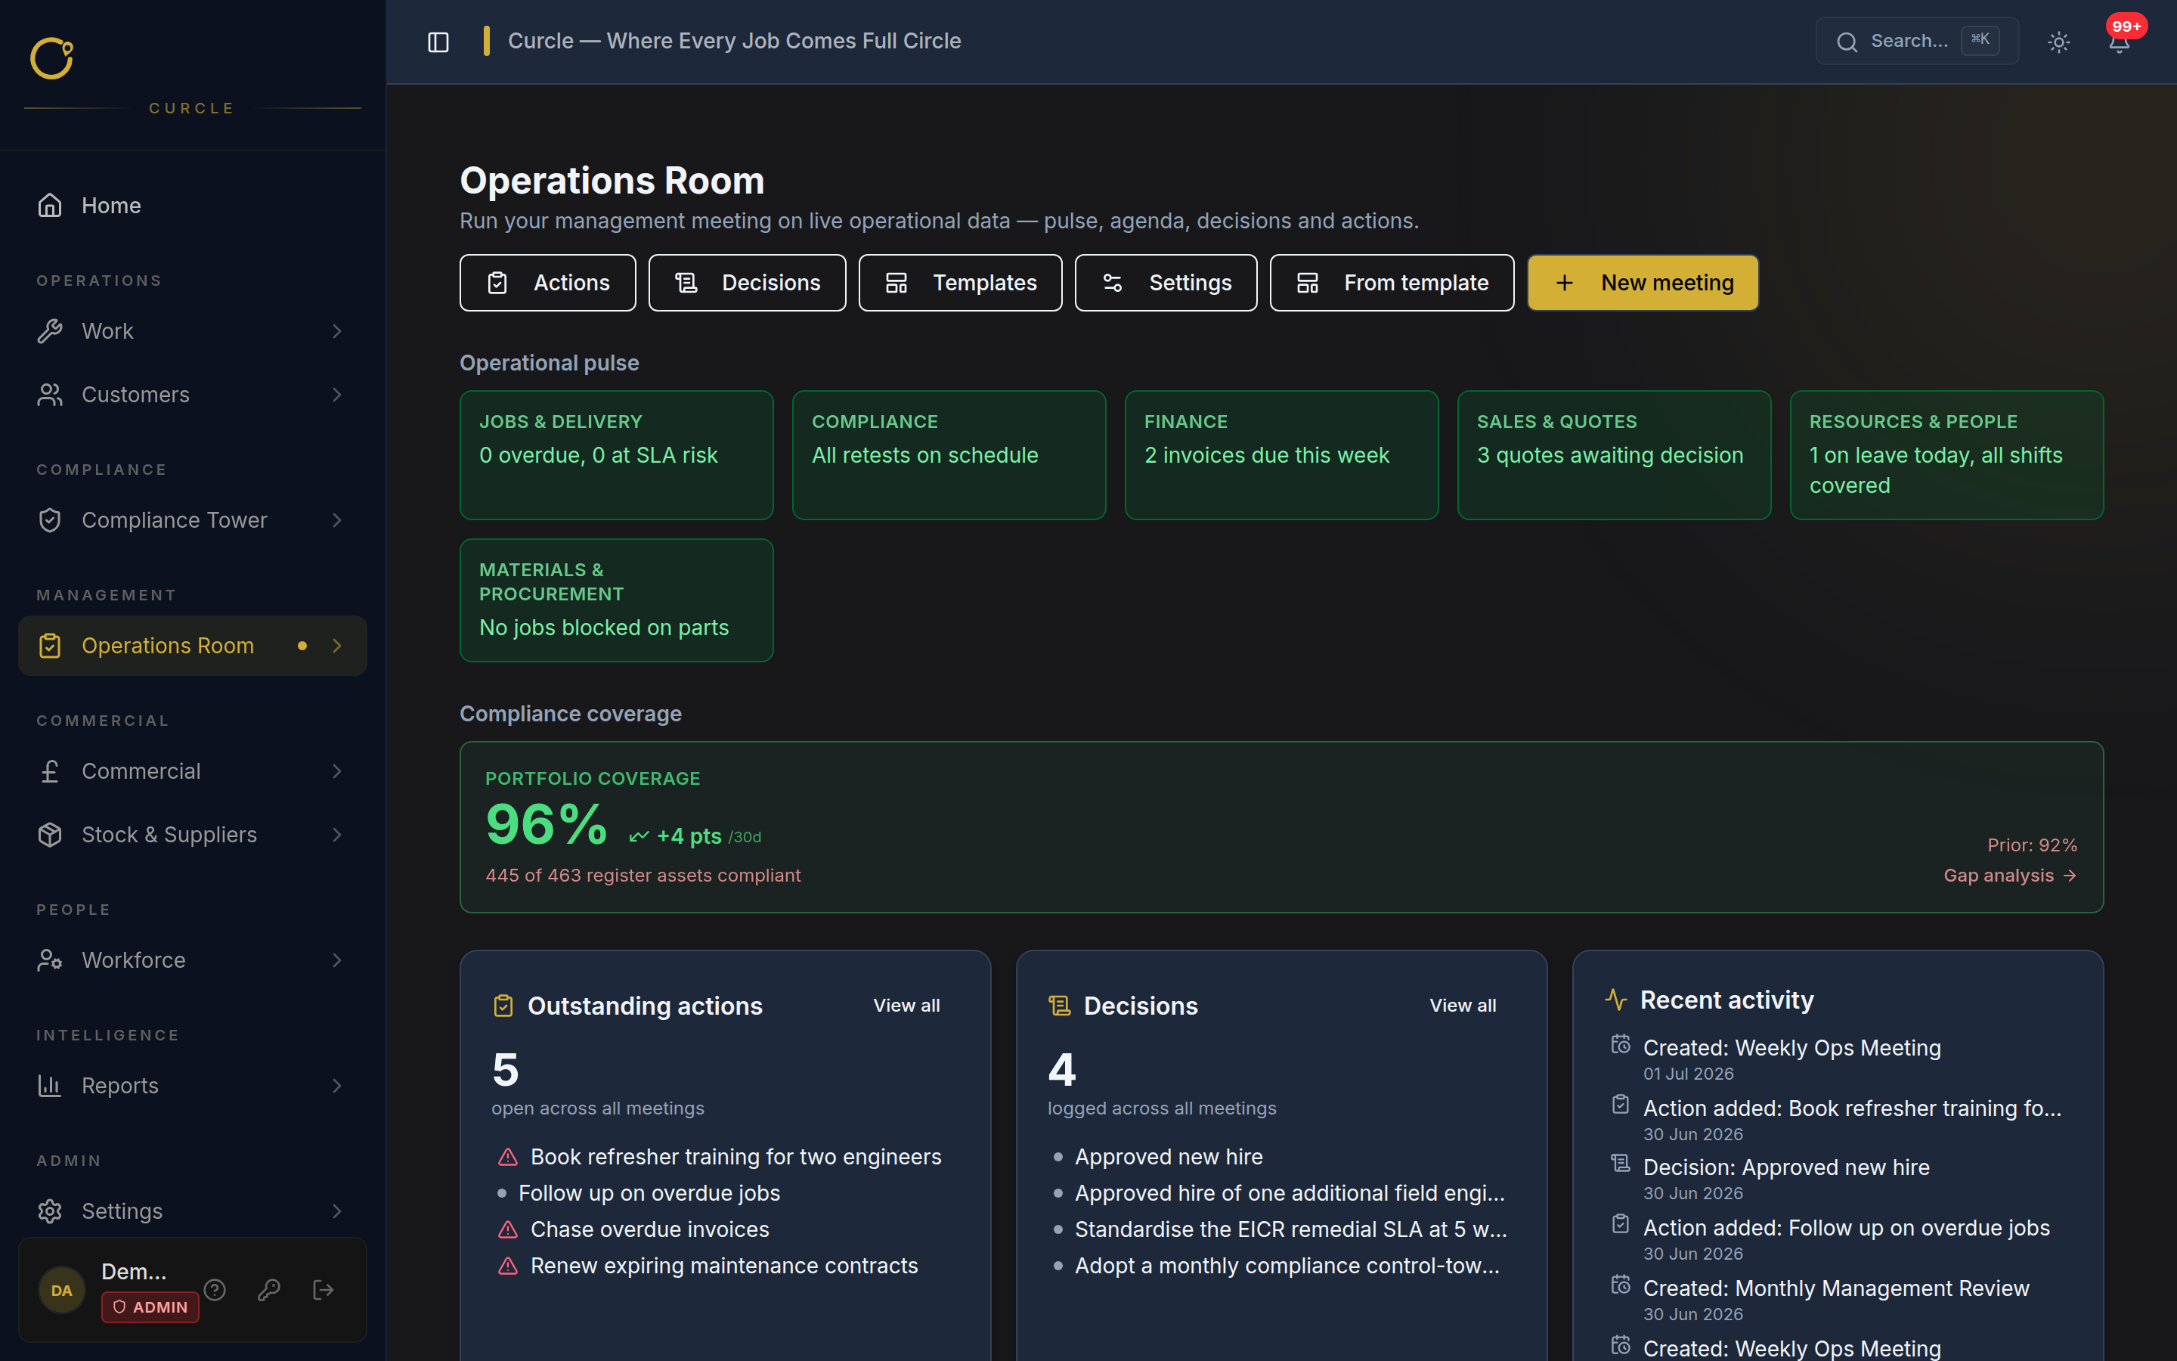Image resolution: width=2177 pixels, height=1361 pixels.
Task: Open the Compliance pulse card
Action: click(949, 454)
